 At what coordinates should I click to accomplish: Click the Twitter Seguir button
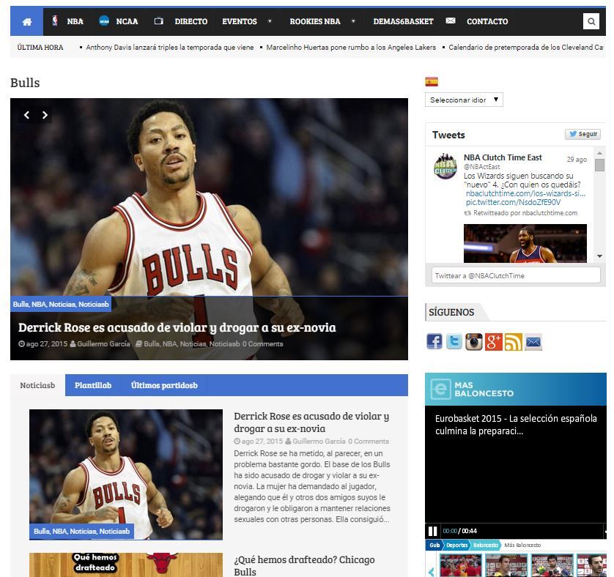(582, 134)
